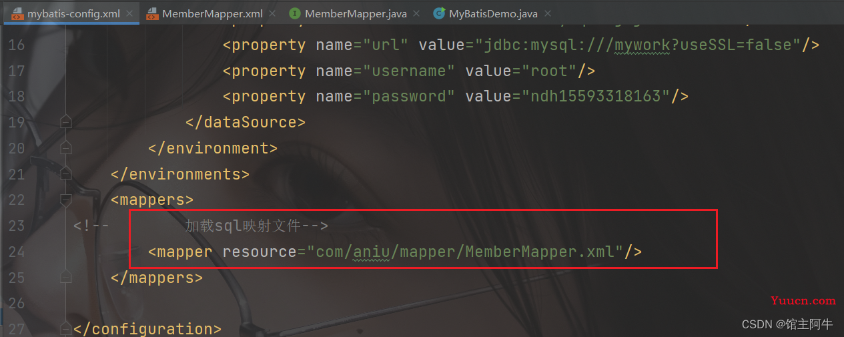Collapse the mappers block at line 22
Screen dimensions: 844x337
(65, 200)
